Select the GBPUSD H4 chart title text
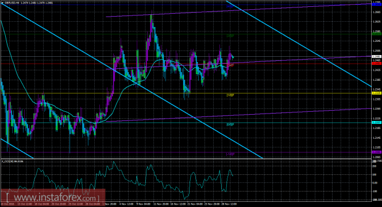382x207 pixels. click(x=10, y=3)
